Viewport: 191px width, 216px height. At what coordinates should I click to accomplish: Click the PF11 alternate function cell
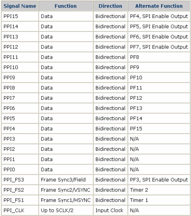[x=159, y=88]
